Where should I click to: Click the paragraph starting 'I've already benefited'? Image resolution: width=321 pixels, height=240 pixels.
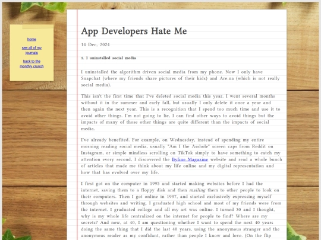(181, 156)
